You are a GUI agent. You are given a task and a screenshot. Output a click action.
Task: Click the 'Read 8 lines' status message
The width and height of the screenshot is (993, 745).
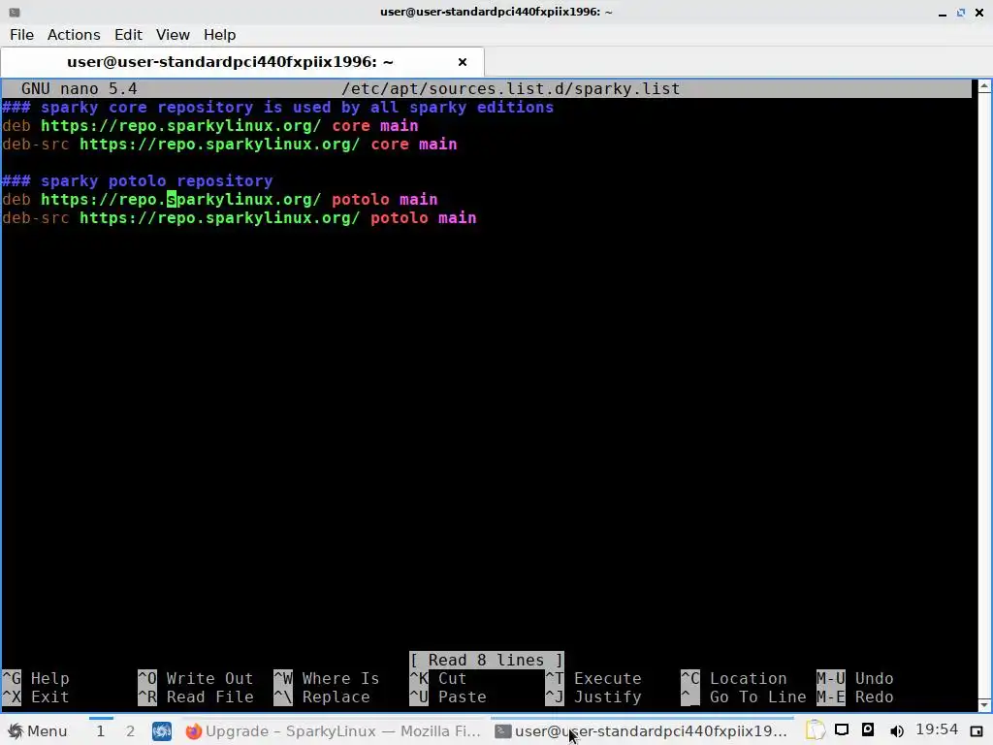[x=487, y=660]
